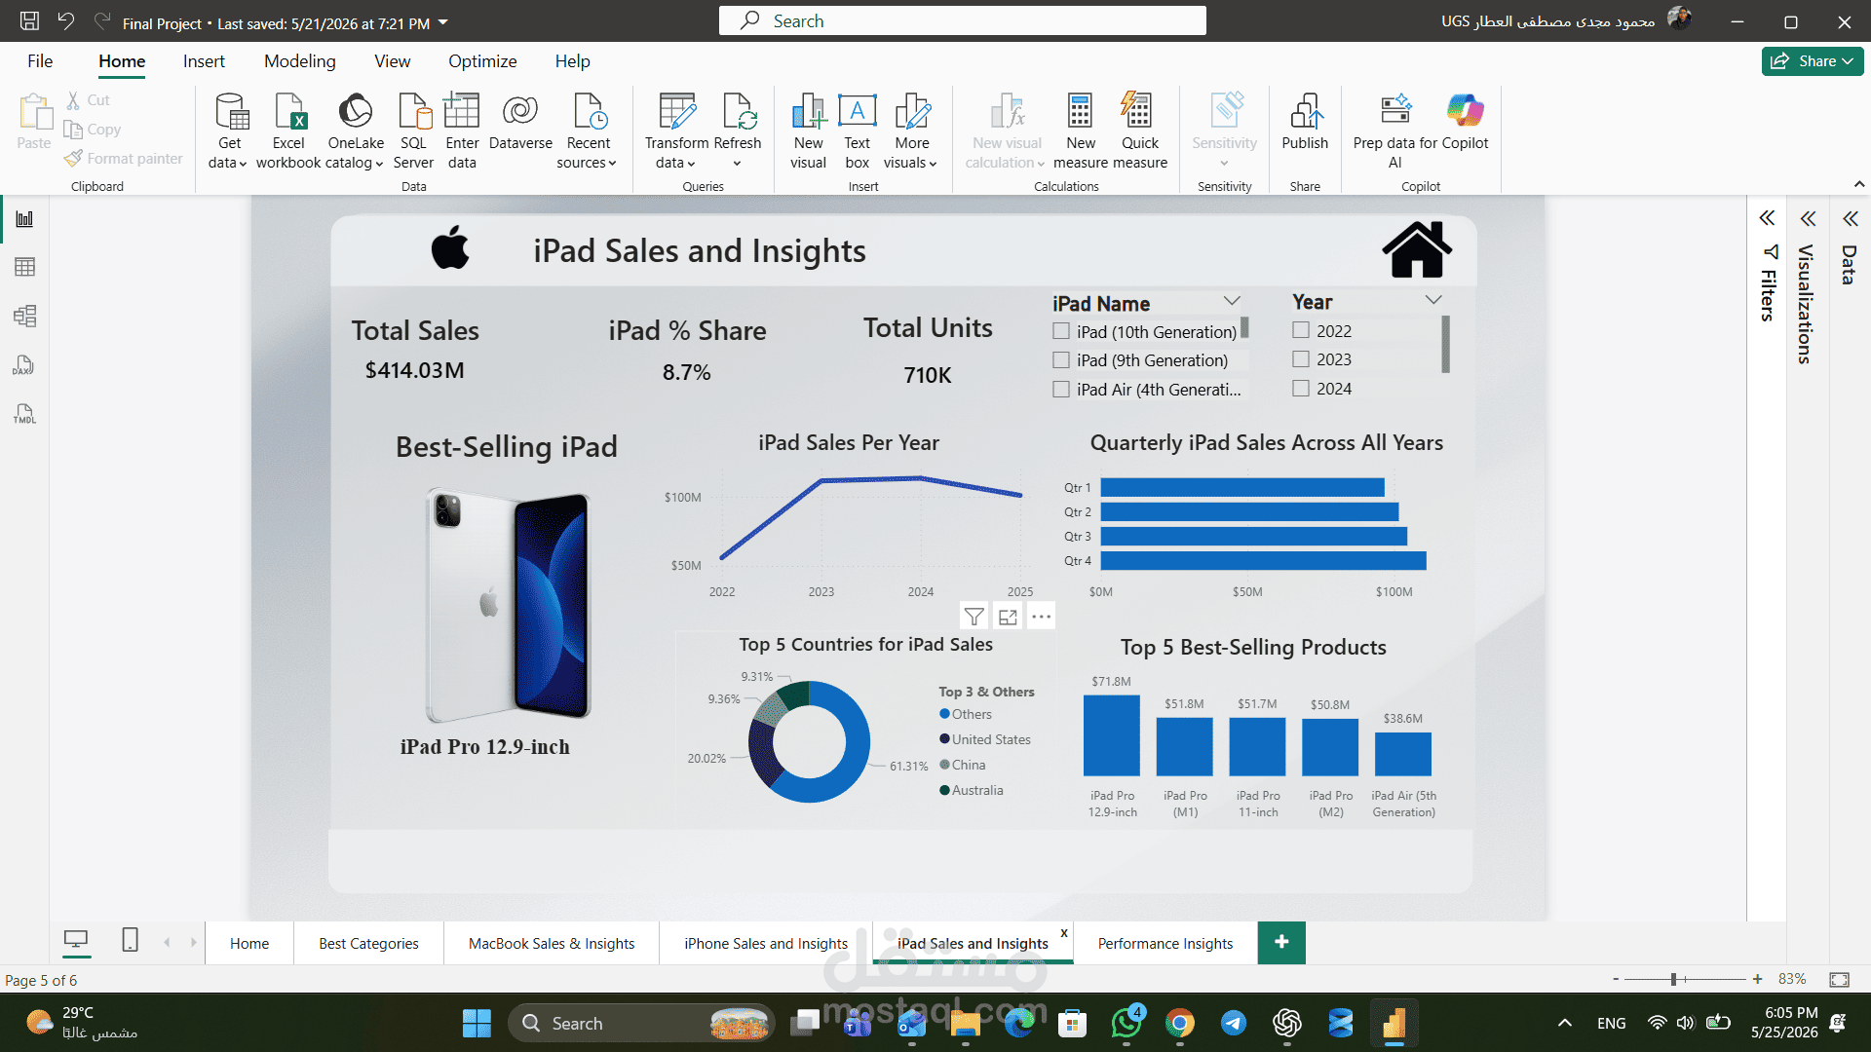Click the home icon on report

click(x=1417, y=249)
